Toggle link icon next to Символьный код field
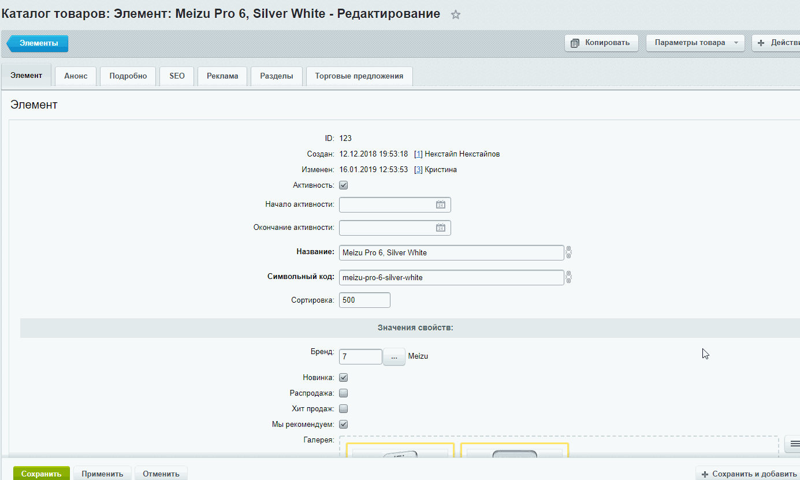Image resolution: width=800 pixels, height=480 pixels. (568, 277)
